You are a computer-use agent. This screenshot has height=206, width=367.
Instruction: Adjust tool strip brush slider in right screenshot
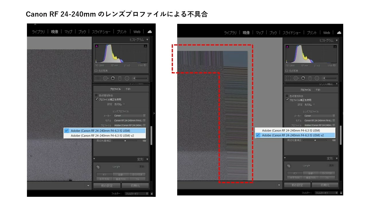[x=331, y=78]
